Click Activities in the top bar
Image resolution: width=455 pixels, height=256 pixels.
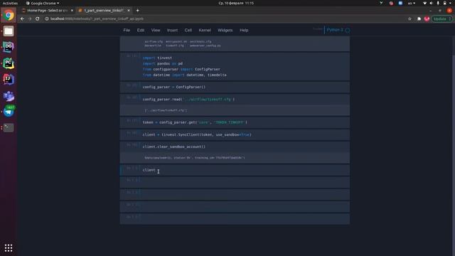point(10,3)
